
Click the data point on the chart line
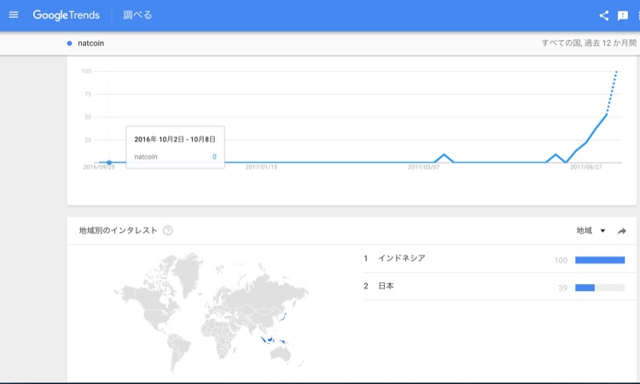[x=109, y=162]
